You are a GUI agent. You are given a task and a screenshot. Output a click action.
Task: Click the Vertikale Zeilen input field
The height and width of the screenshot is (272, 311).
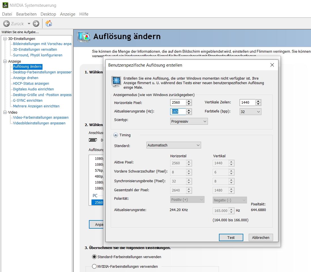(248, 103)
